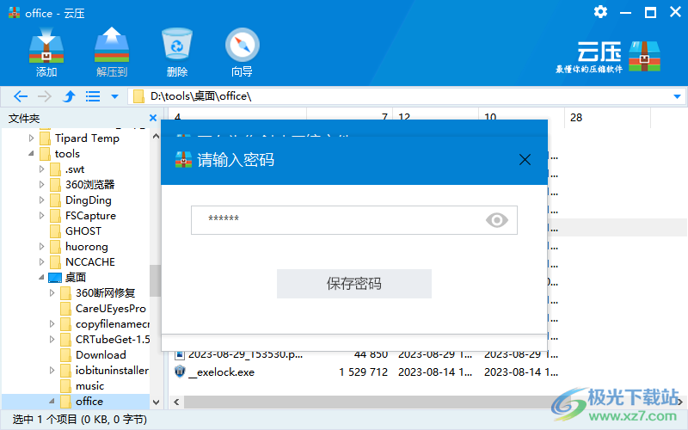Viewport: 688px width, 430px height.
Task: Open the view mode dropdown arrow
Action: (114, 96)
